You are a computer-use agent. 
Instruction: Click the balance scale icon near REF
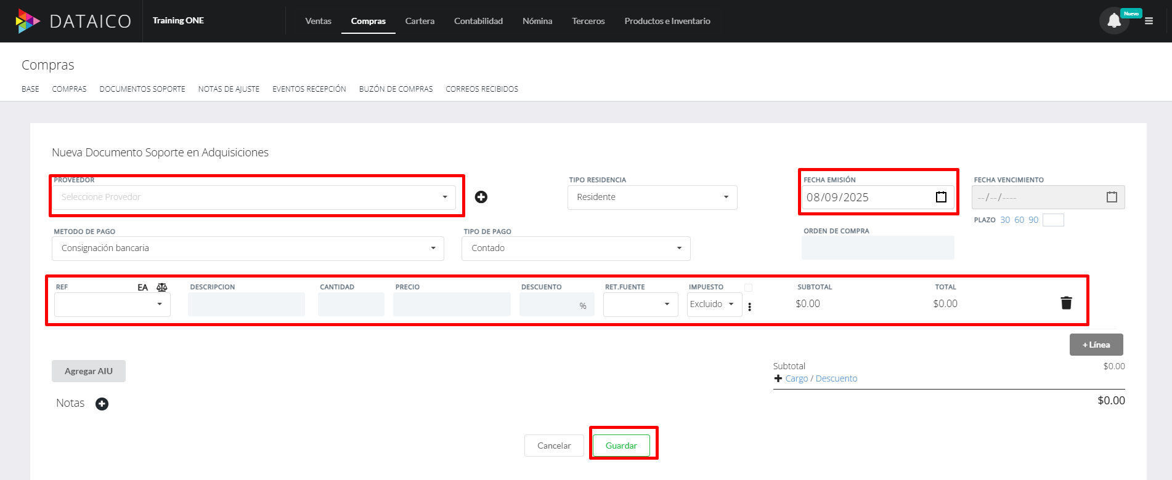point(162,287)
